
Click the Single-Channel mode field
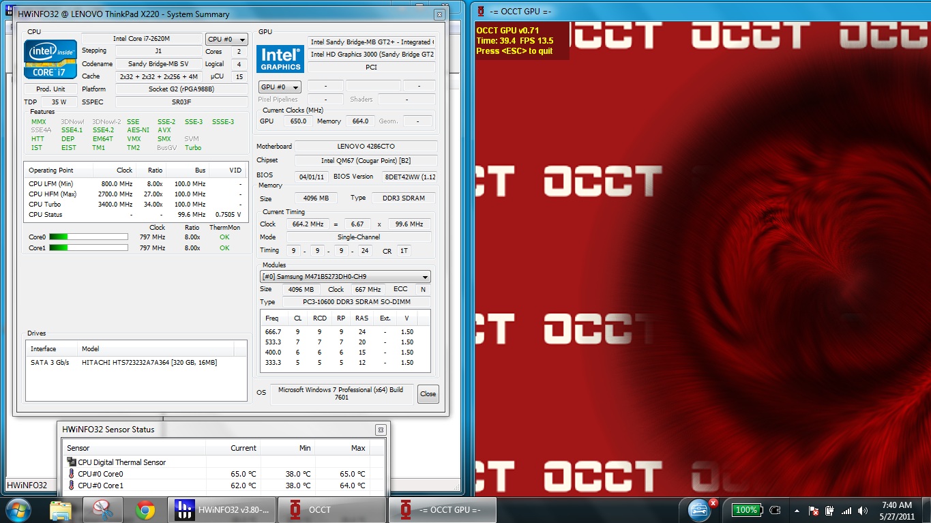pos(359,237)
